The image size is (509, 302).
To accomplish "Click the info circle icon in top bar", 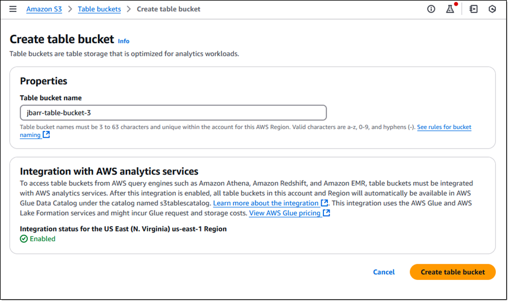I will (x=431, y=9).
